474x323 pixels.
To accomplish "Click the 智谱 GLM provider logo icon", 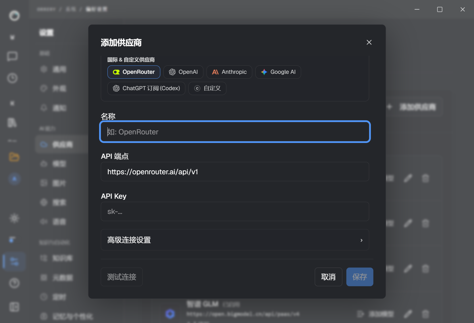I will pyautogui.click(x=170, y=314).
